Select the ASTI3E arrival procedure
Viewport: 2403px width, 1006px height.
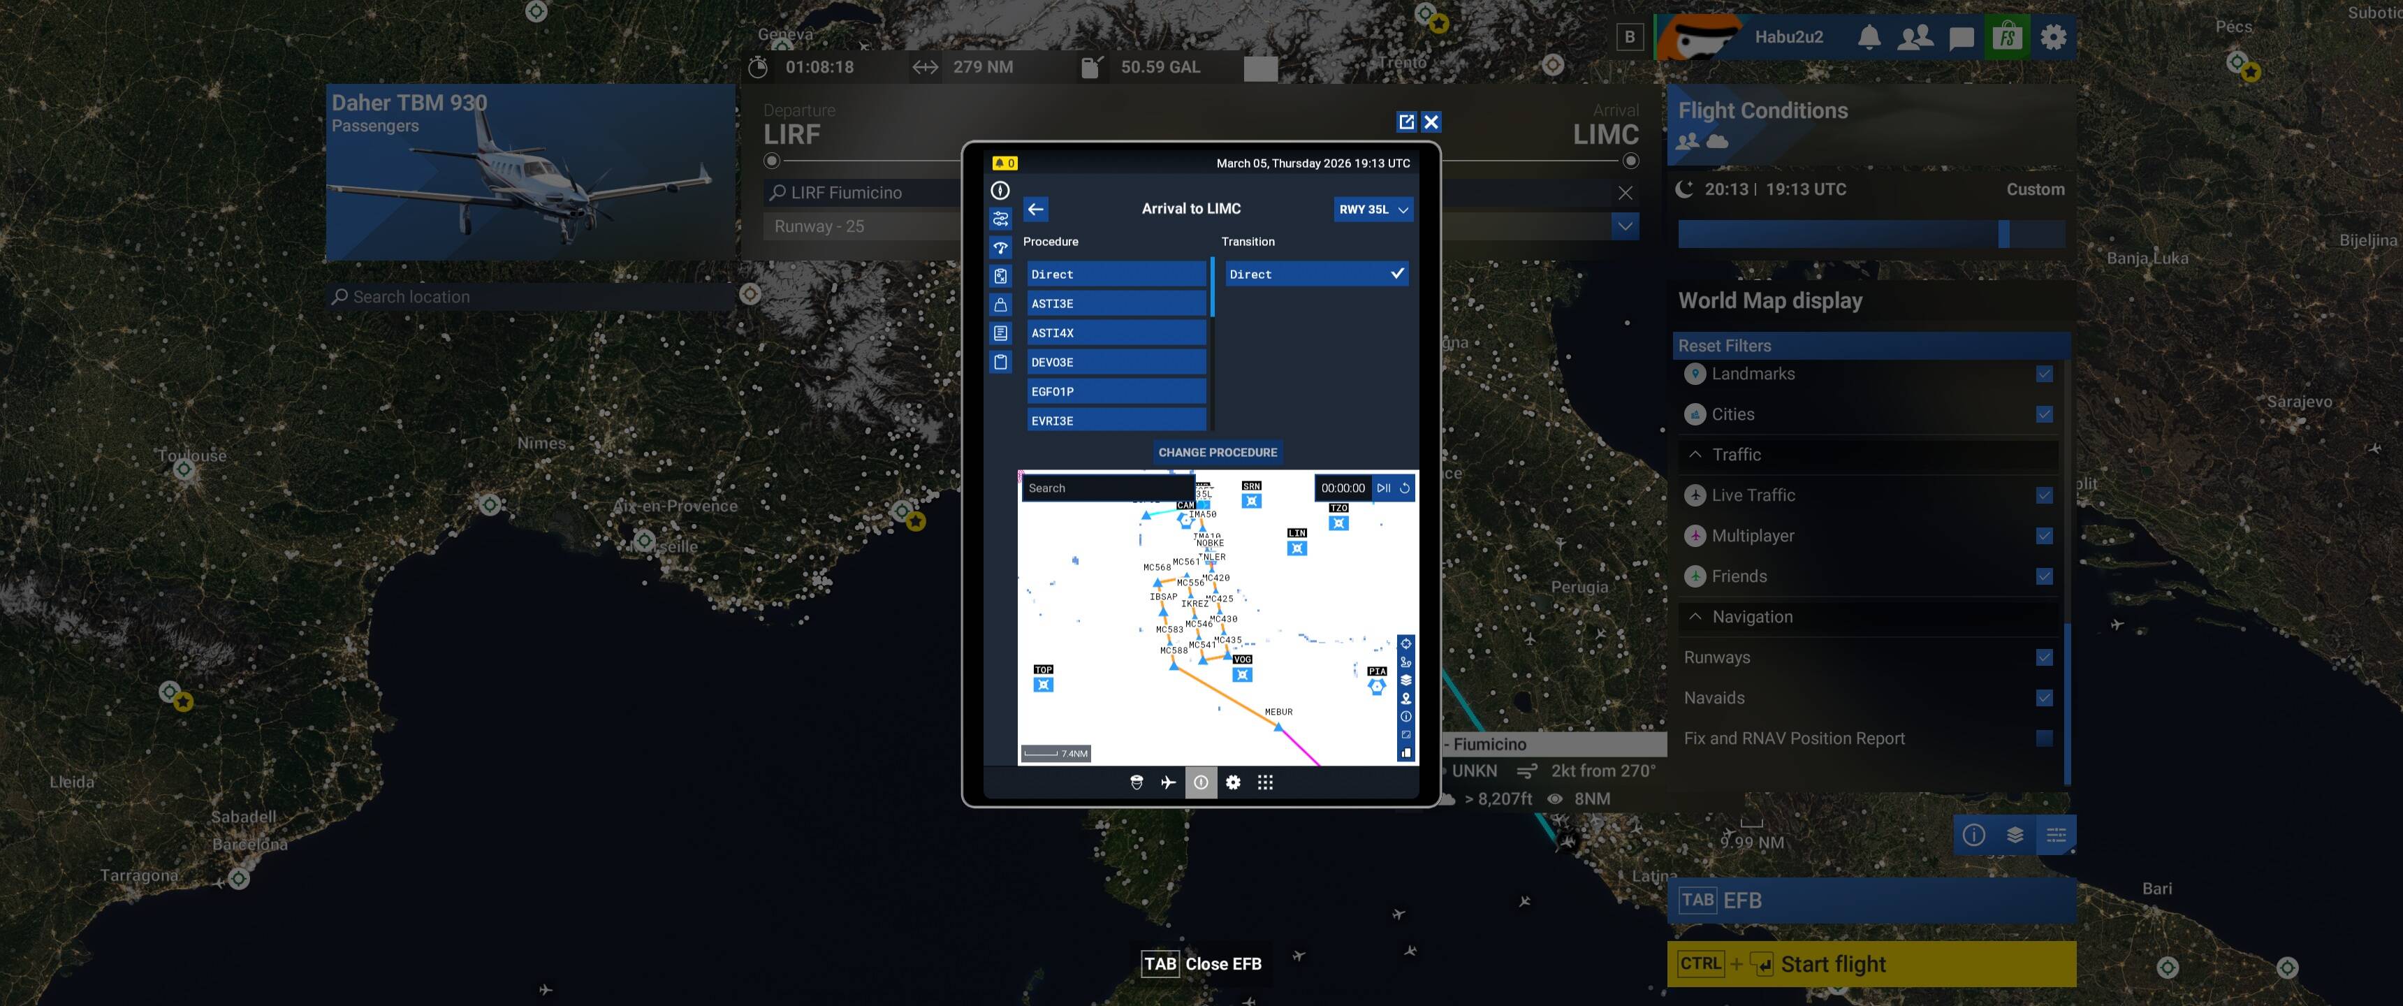click(x=1116, y=303)
